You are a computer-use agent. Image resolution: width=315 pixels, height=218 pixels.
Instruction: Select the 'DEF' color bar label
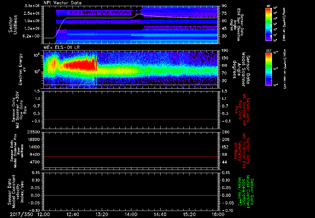[x=269, y=51]
